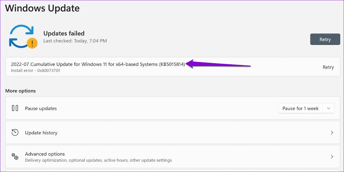Expand the Advanced options row chevron
Image resolution: width=344 pixels, height=172 pixels.
tap(332, 157)
